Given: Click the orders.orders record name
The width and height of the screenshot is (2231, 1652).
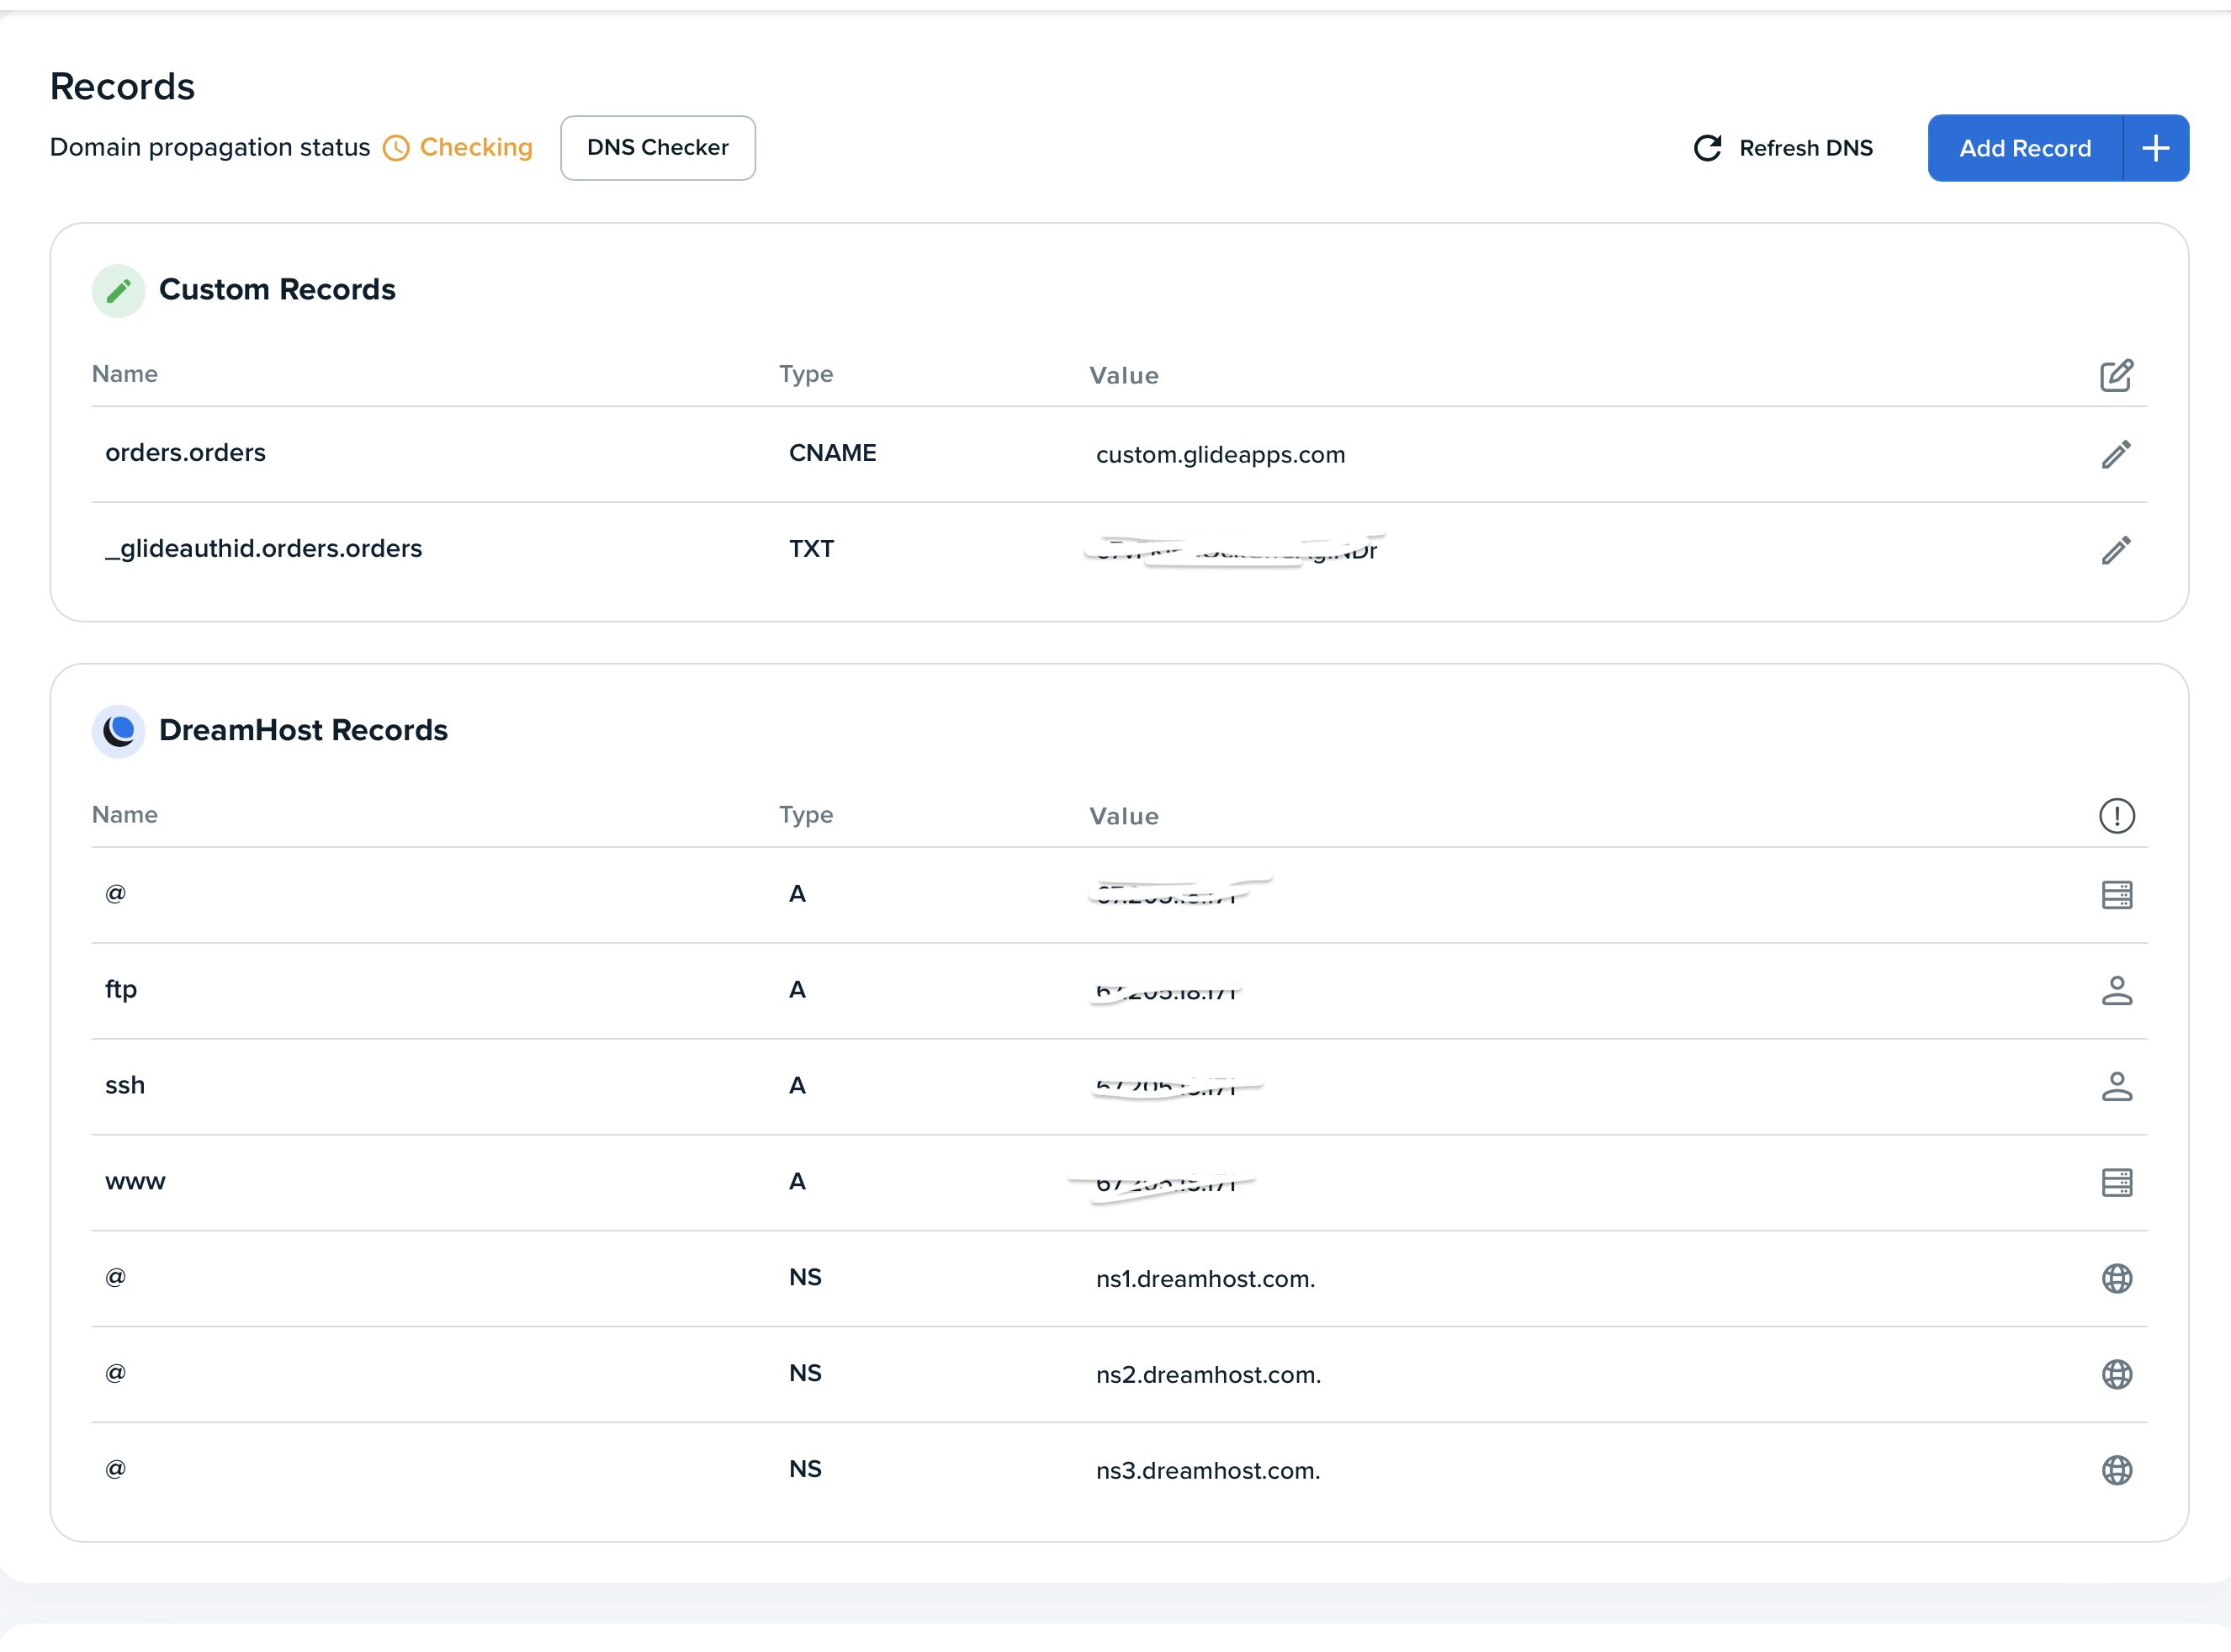Looking at the screenshot, I should point(185,453).
